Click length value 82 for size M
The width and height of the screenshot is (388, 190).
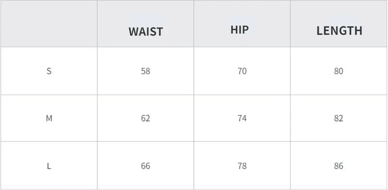click(x=338, y=118)
